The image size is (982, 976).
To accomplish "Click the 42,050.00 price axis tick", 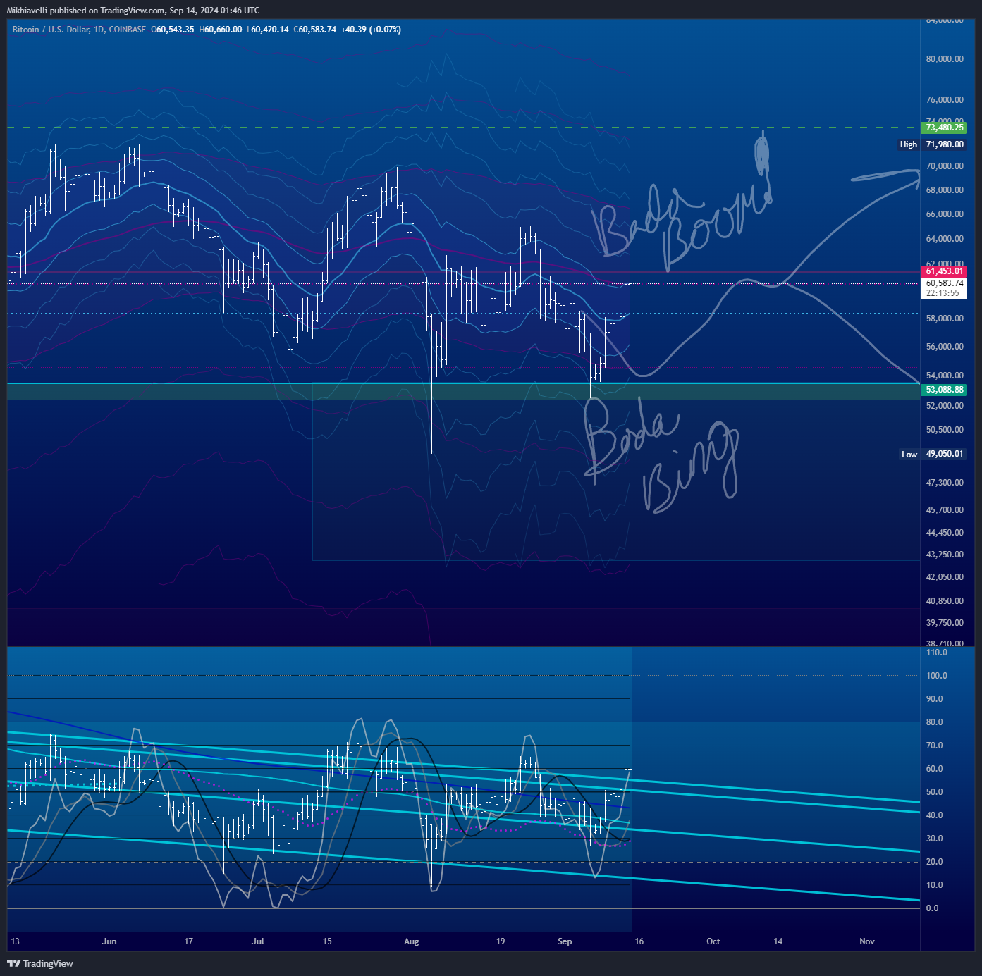I will click(945, 577).
